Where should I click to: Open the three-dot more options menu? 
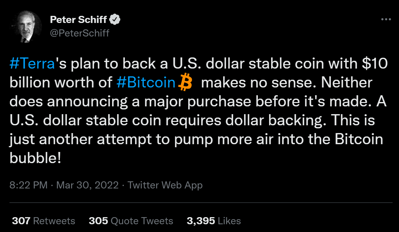point(386,19)
